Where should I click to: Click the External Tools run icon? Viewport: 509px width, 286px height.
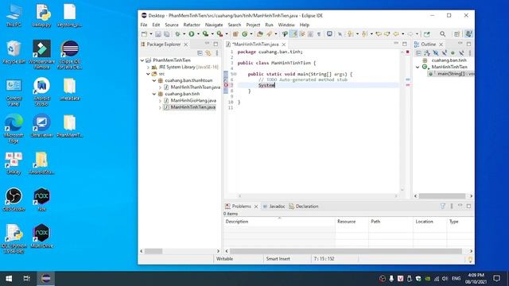pyautogui.click(x=220, y=34)
